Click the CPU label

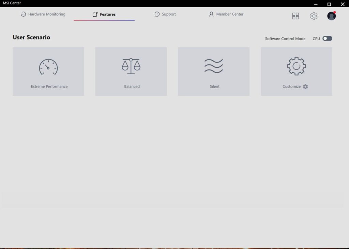pyautogui.click(x=316, y=39)
